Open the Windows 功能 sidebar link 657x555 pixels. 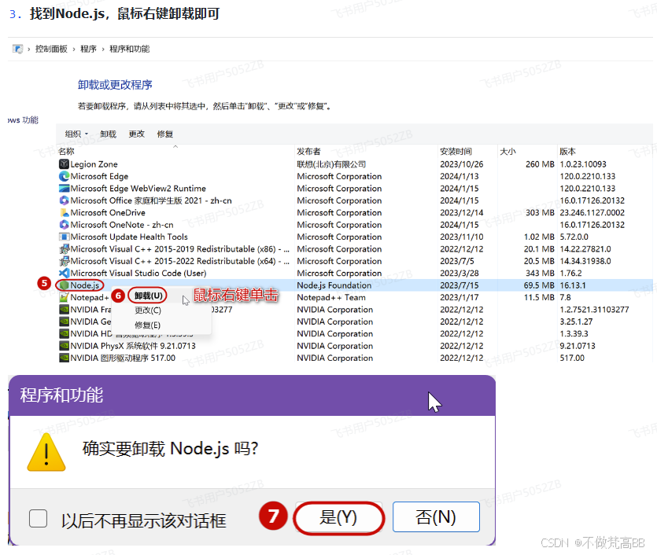(23, 120)
